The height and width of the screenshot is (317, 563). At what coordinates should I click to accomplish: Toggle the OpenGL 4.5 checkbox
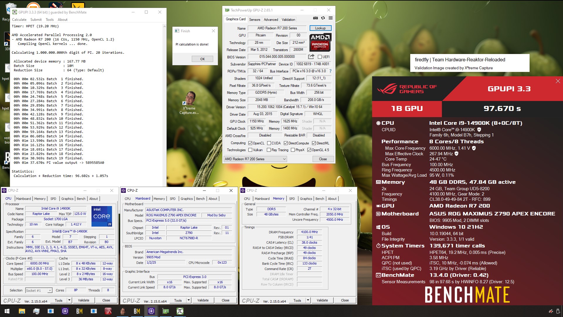(309, 150)
